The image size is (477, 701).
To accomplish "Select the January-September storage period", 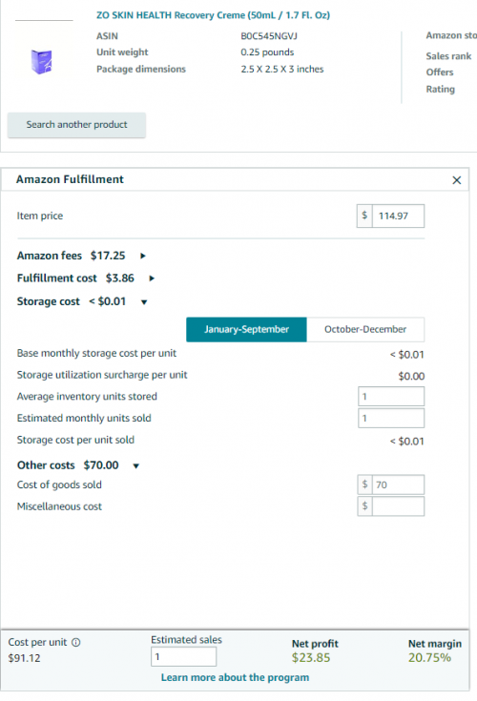I will tap(246, 329).
